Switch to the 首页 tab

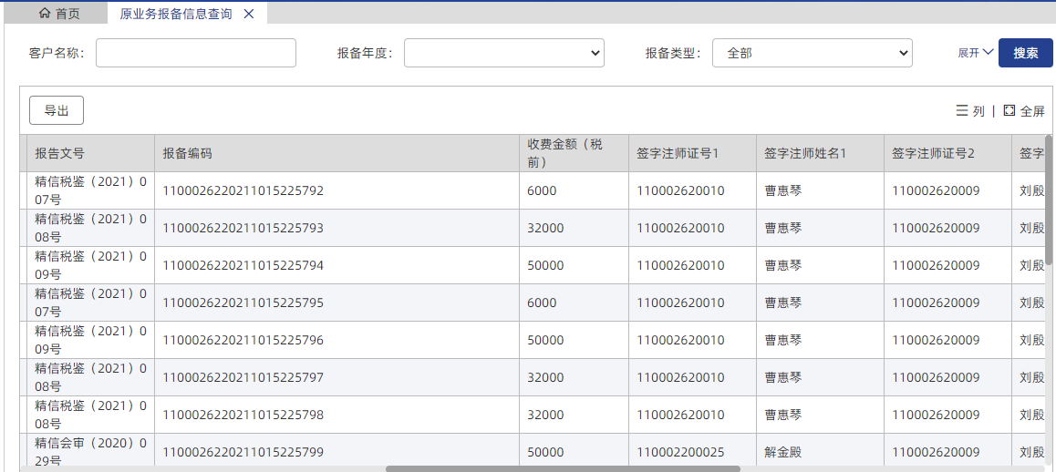[60, 14]
